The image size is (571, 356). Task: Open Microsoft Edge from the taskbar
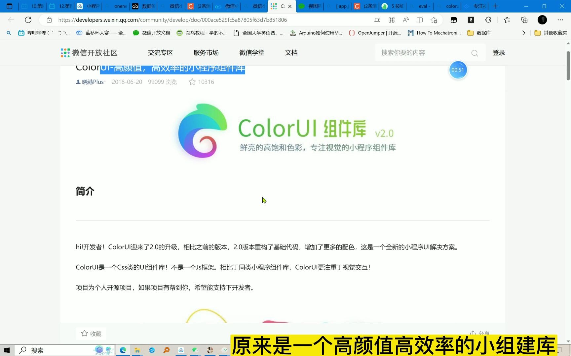click(123, 350)
